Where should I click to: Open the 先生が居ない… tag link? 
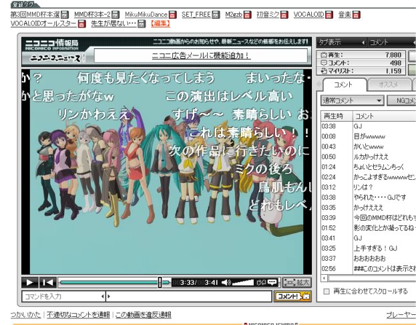click(114, 24)
